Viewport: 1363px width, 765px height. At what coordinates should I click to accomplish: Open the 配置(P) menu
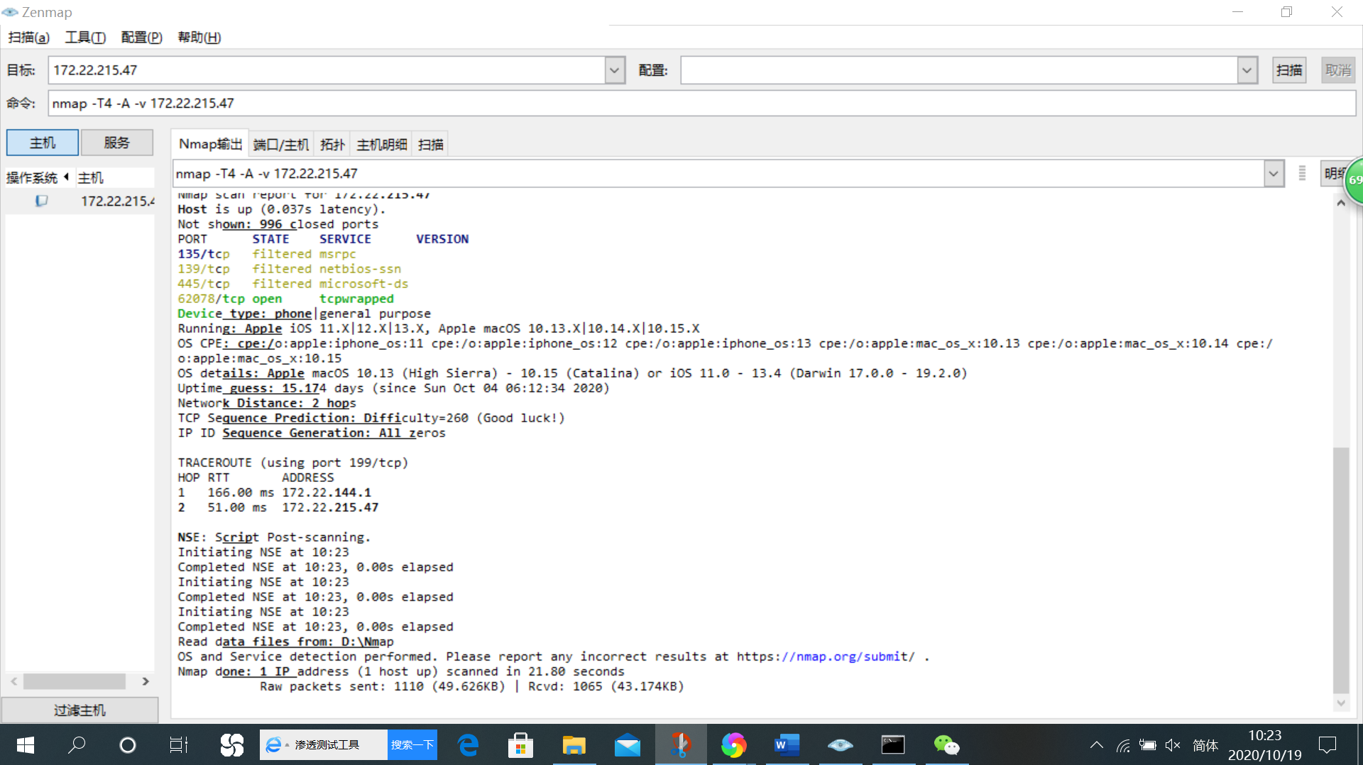tap(141, 37)
